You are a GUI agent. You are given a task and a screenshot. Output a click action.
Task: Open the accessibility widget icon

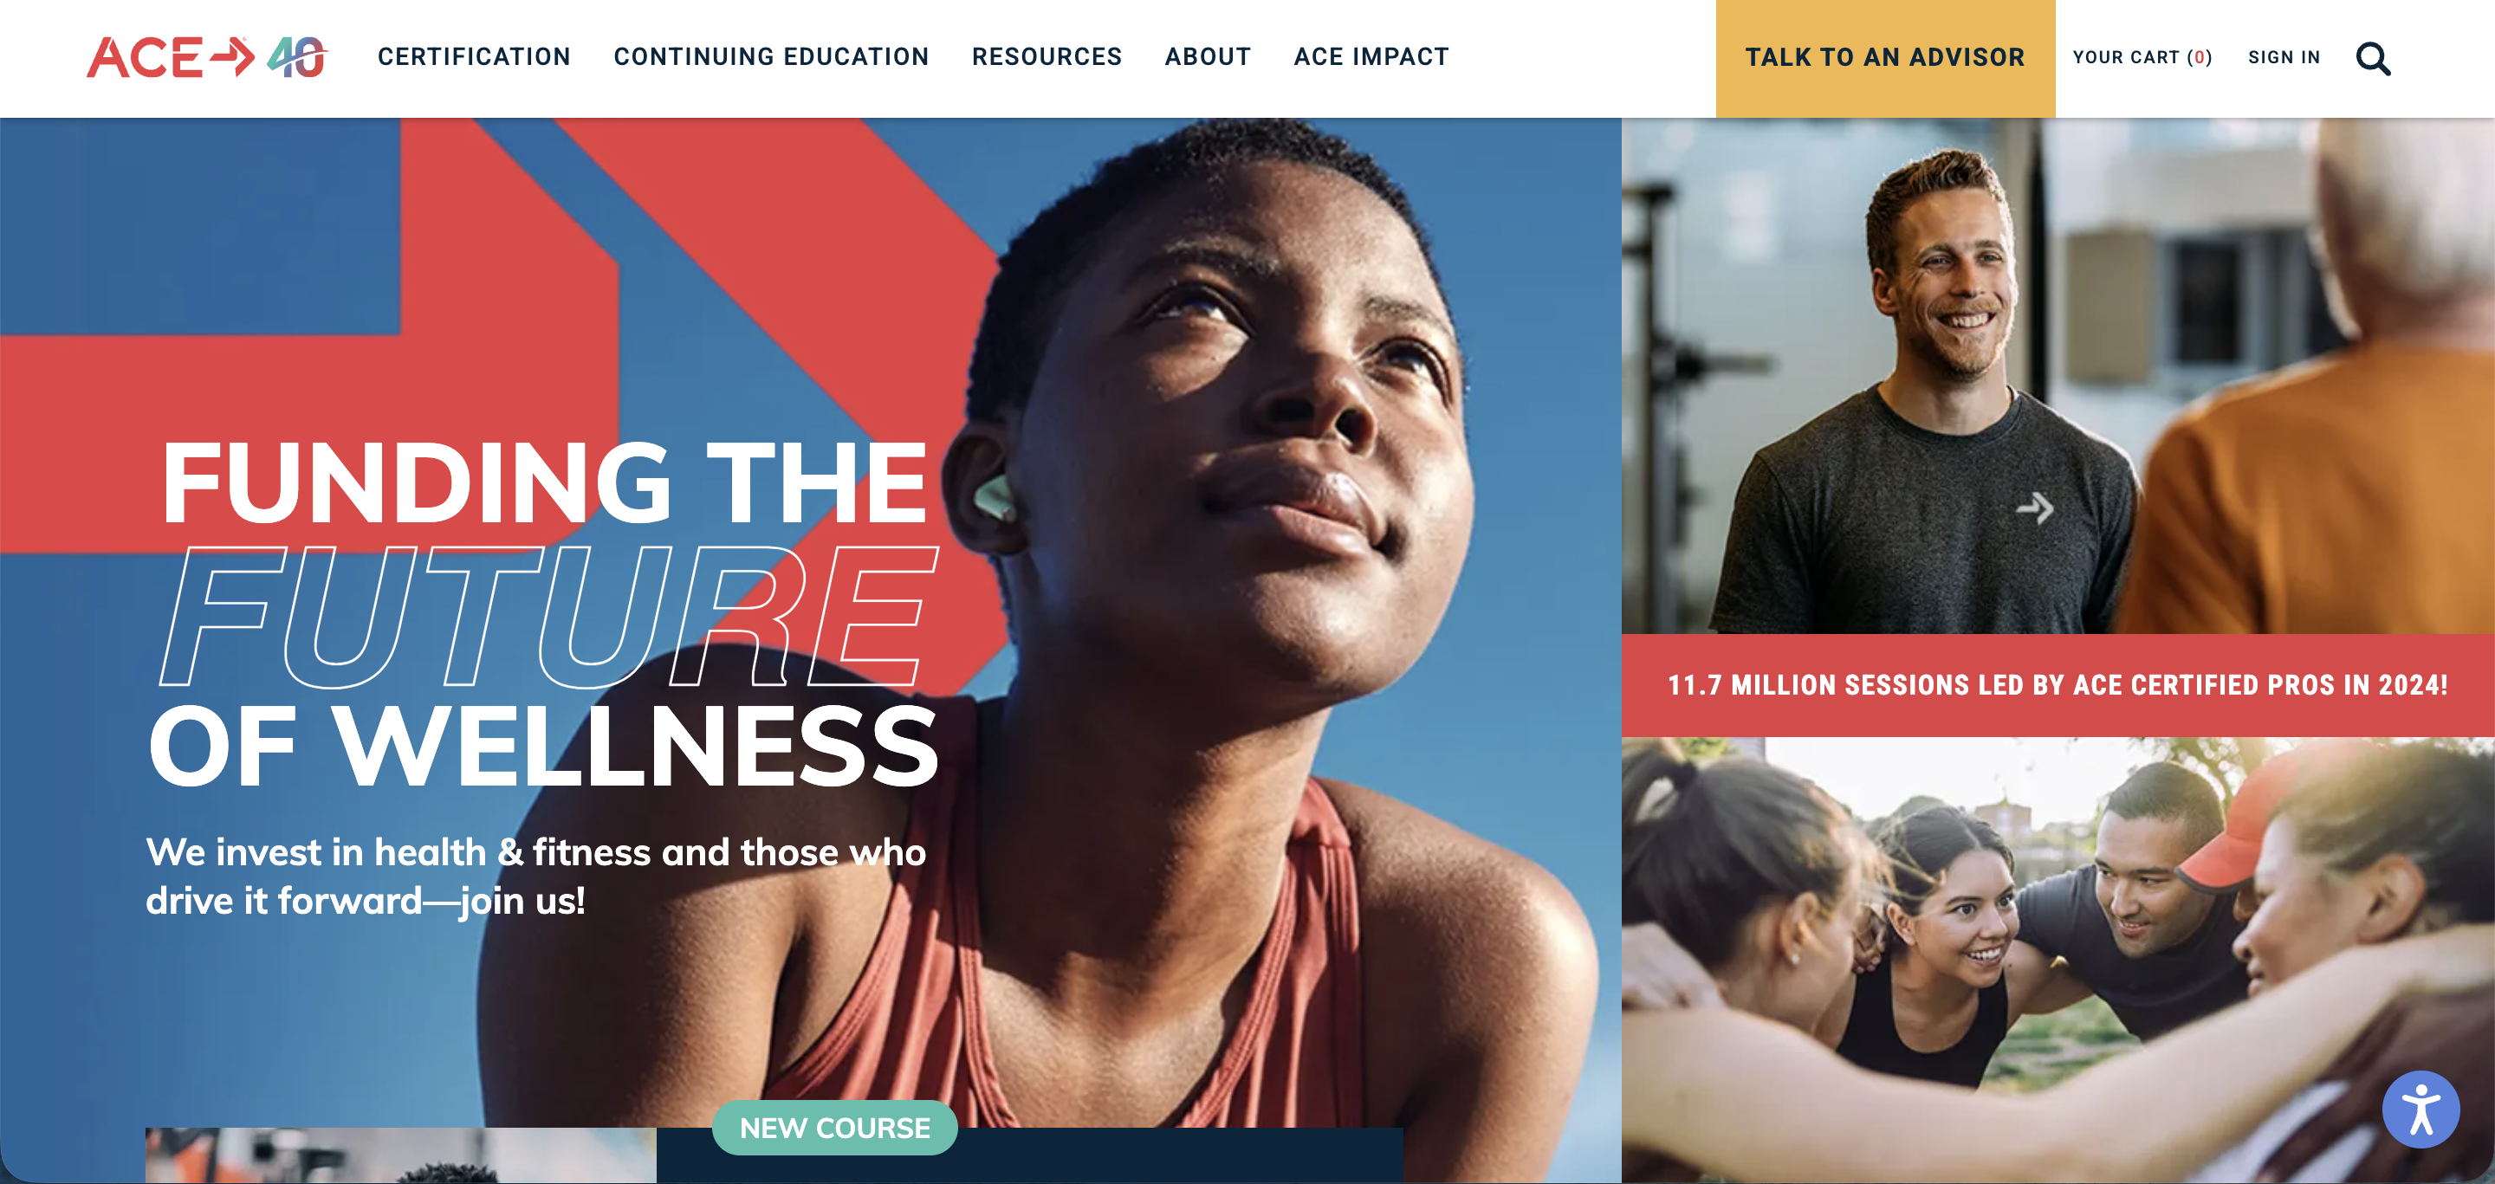click(x=2420, y=1110)
